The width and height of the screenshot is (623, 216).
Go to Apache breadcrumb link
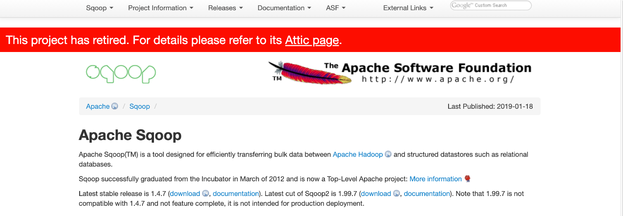tap(98, 107)
